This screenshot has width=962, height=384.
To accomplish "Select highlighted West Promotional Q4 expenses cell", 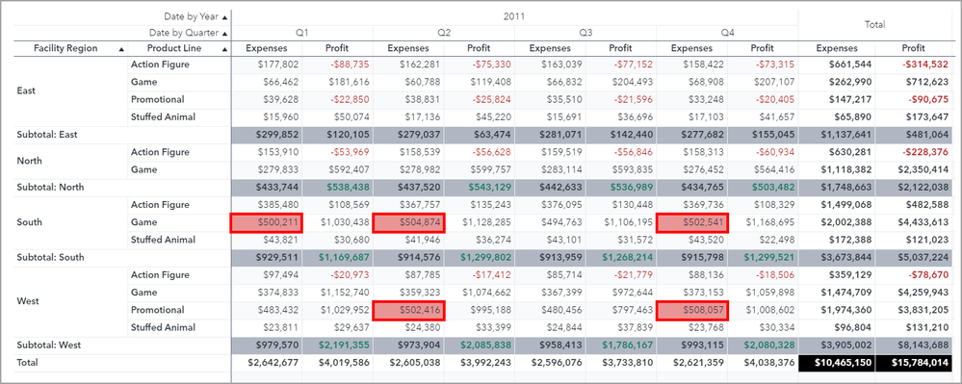I will pyautogui.click(x=692, y=311).
